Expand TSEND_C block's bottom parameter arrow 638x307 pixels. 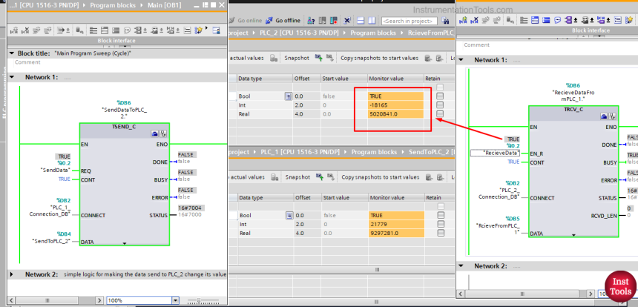point(125,243)
